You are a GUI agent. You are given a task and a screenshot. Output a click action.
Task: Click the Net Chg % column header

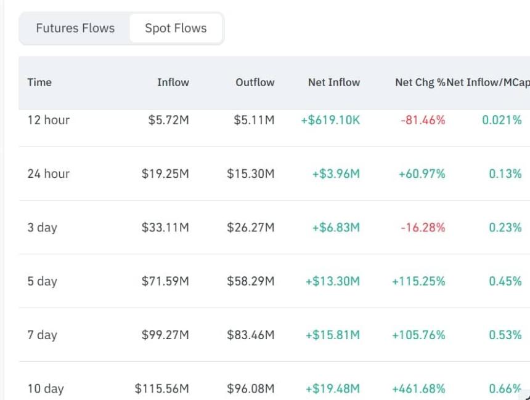tap(420, 82)
